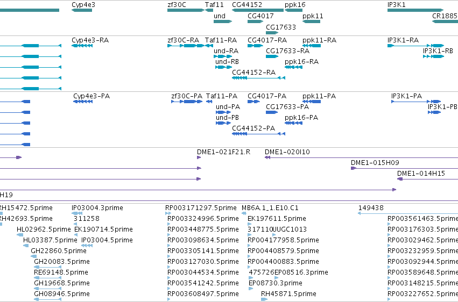
Task: Click the GH20083.5prime EST label
Action: (x=62, y=262)
